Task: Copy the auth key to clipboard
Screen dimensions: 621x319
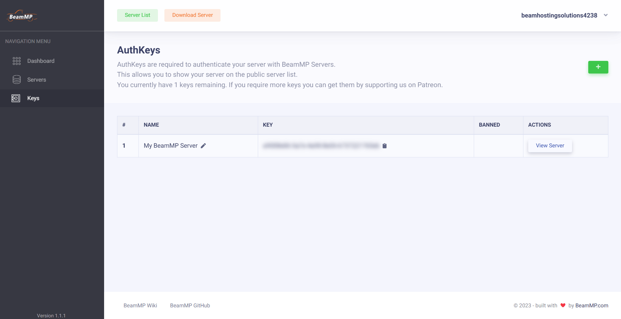Action: coord(385,146)
